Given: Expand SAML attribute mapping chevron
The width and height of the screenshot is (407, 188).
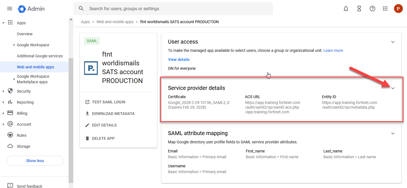Looking at the screenshot, I should (x=393, y=133).
